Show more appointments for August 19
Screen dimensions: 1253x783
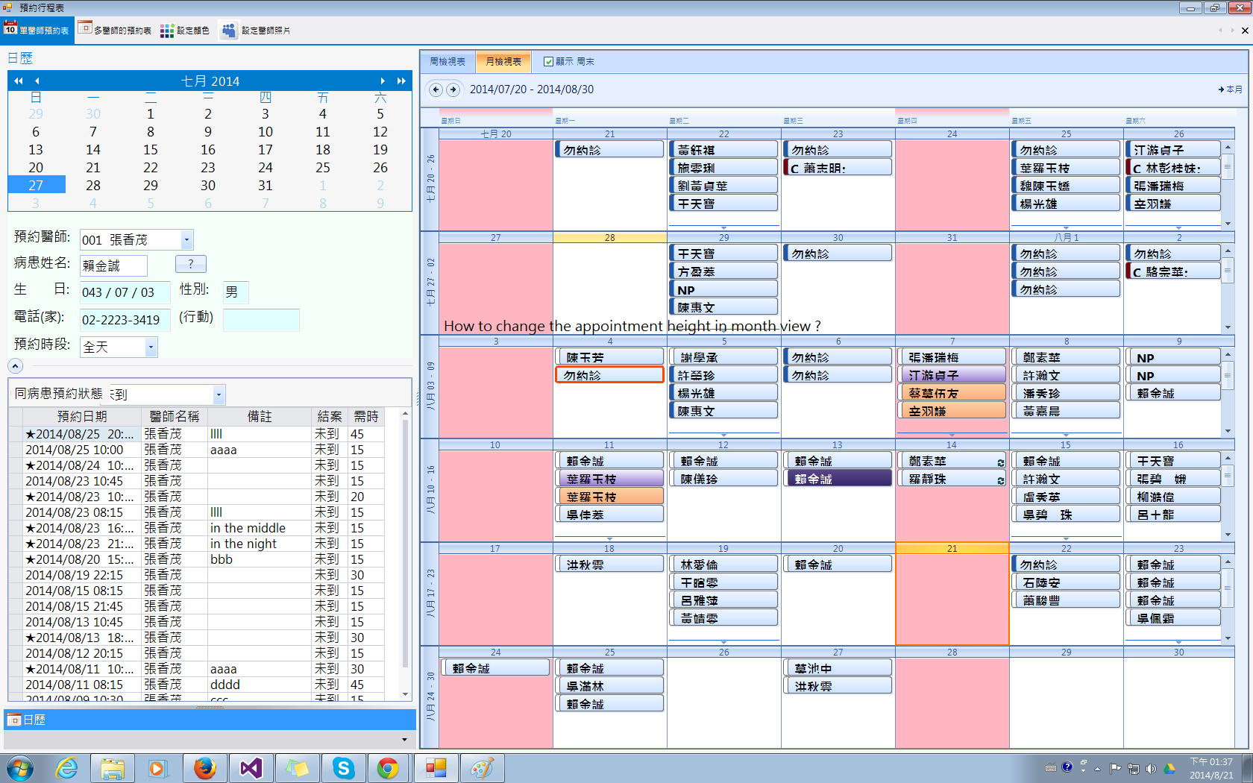coord(723,642)
